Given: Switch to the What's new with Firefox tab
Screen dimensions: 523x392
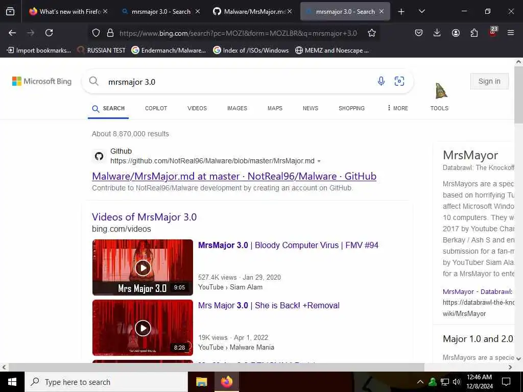Looking at the screenshot, I should 68,11.
